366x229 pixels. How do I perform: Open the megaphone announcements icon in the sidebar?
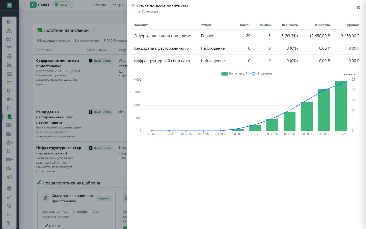click(9, 177)
